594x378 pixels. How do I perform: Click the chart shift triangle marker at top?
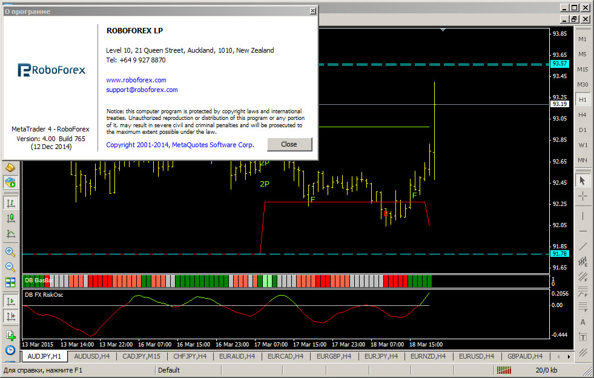[x=443, y=30]
